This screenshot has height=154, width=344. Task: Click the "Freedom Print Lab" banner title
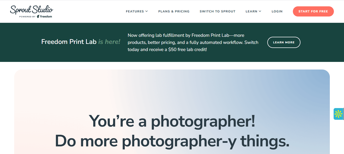tap(69, 42)
